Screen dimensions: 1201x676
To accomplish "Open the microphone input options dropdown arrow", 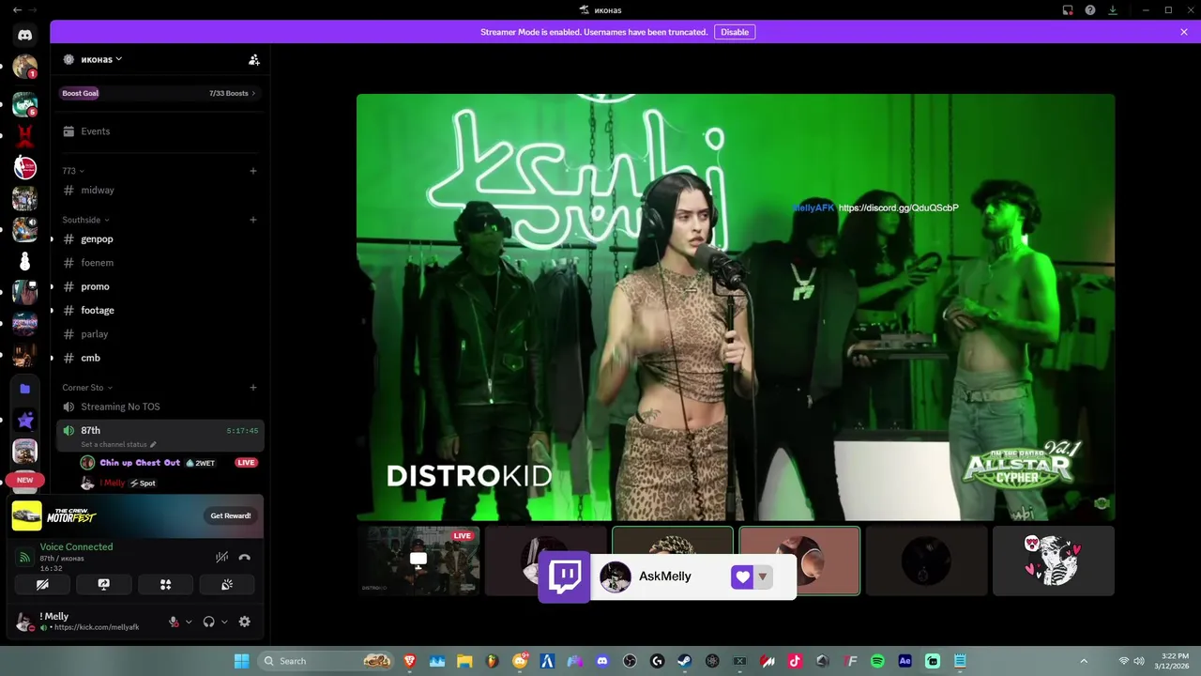I will [189, 622].
